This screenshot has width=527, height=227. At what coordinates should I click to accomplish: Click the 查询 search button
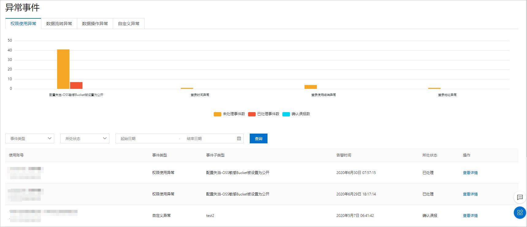point(259,138)
